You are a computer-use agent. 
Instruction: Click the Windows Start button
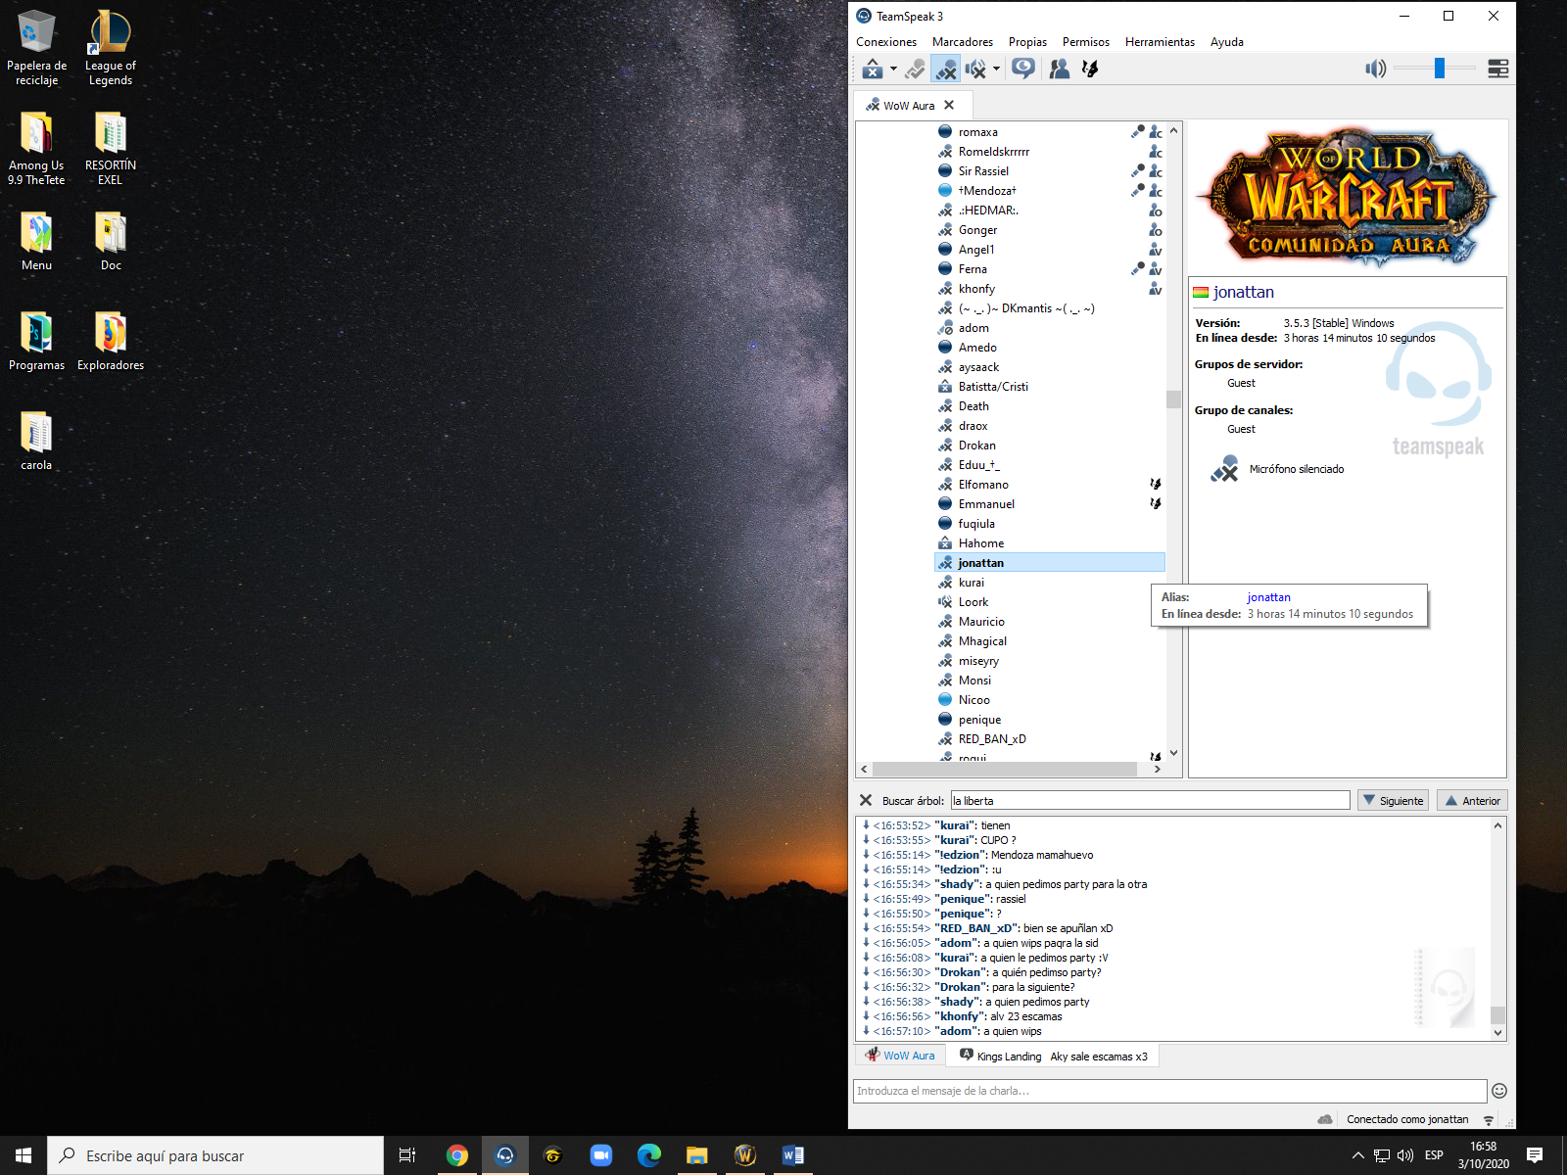[x=24, y=1155]
